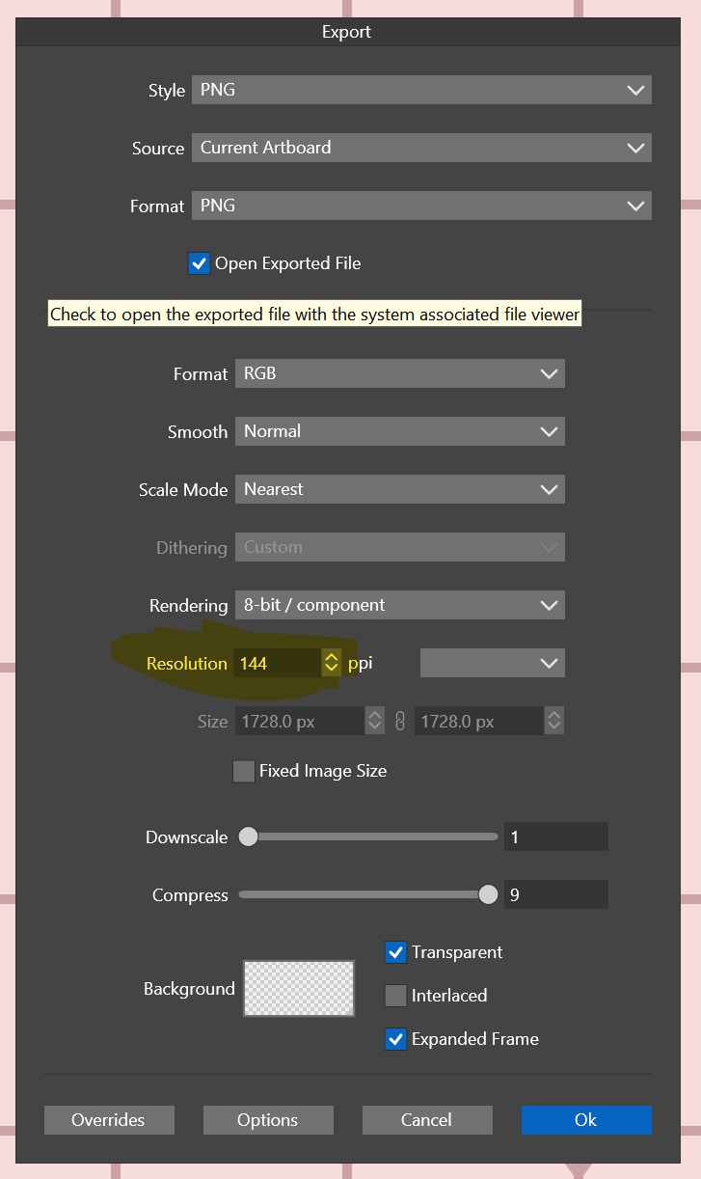Viewport: 701px width, 1179px height.
Task: Enable the Interlaced checkbox
Action: tap(395, 996)
